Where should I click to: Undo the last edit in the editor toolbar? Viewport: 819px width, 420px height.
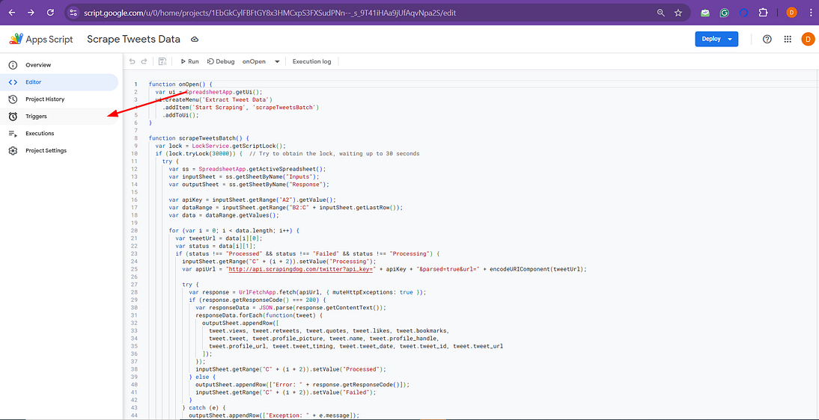[x=133, y=61]
